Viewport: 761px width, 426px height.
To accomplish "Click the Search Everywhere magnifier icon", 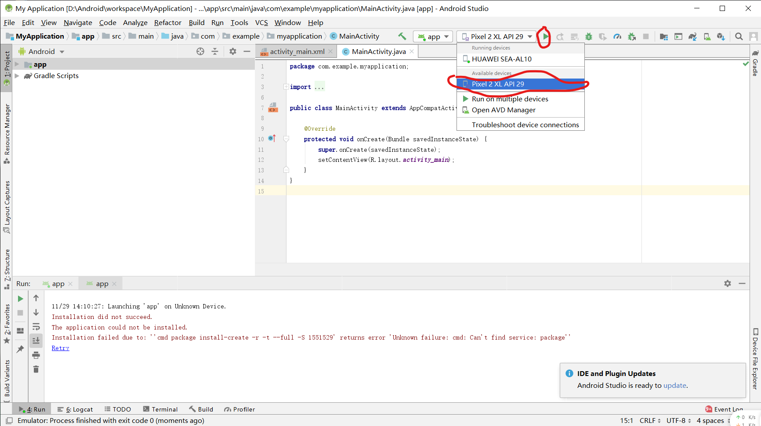I will click(739, 36).
